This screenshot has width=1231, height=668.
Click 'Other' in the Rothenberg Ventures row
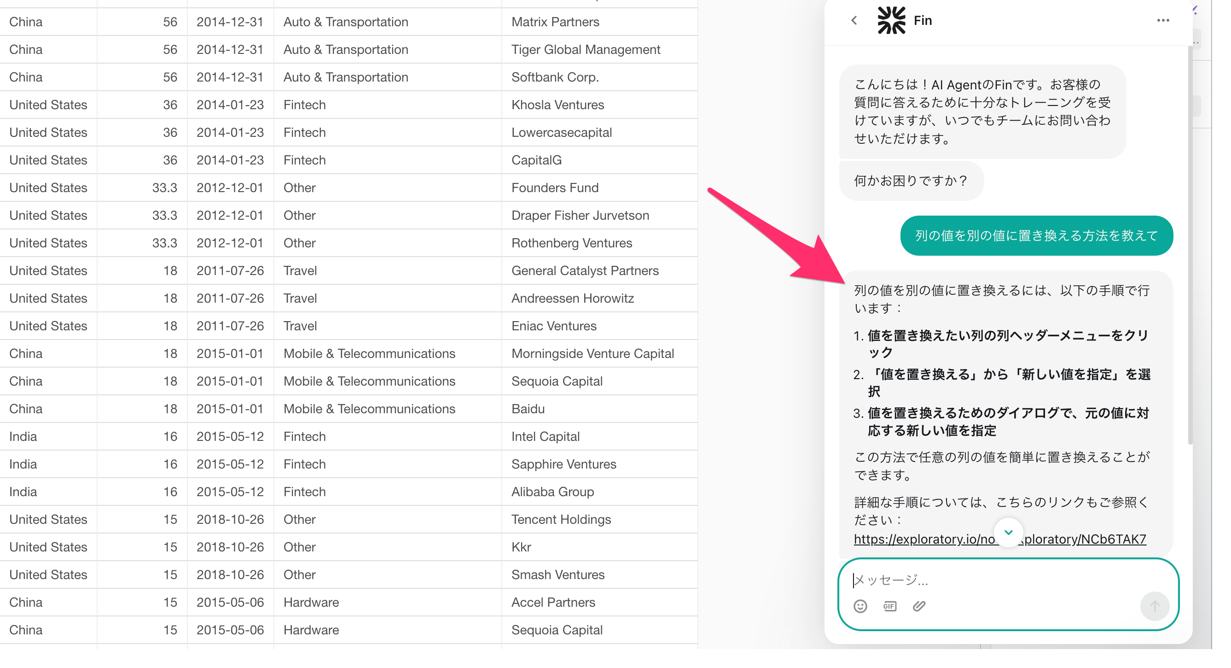(x=299, y=243)
